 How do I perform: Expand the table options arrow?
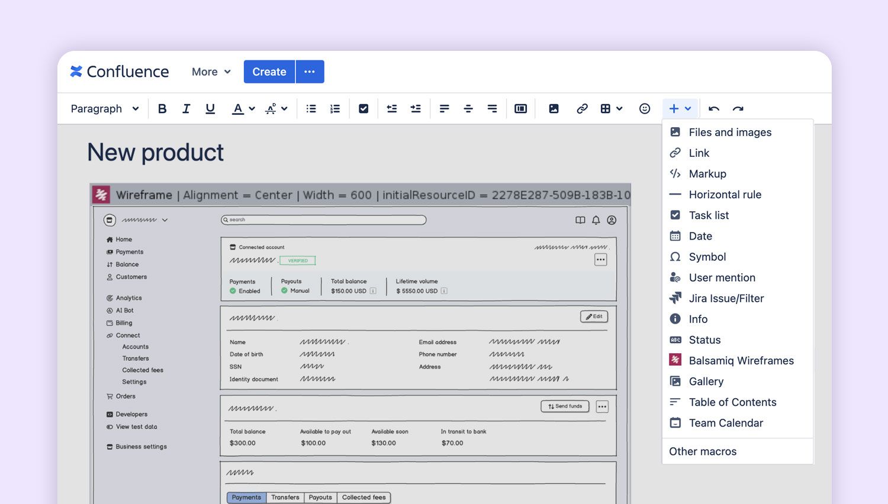tap(619, 109)
